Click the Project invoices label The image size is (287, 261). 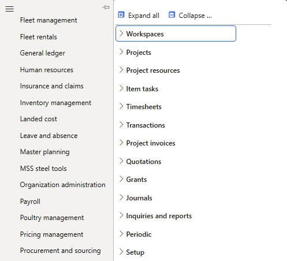click(151, 143)
